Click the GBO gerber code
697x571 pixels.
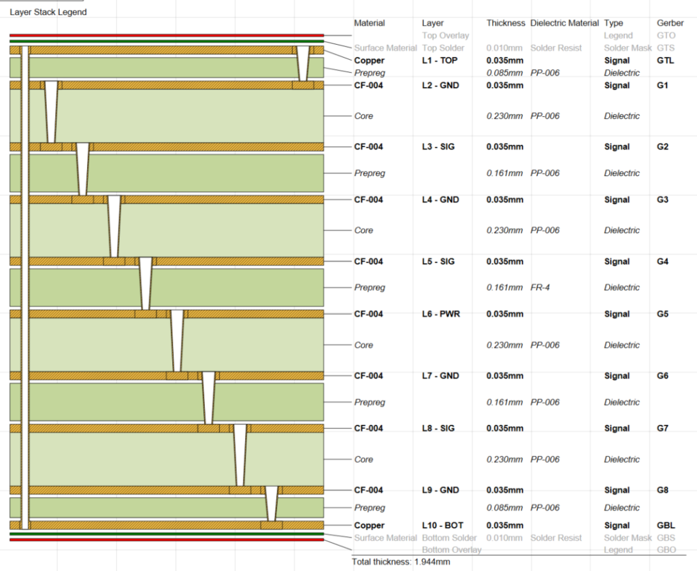(x=666, y=550)
